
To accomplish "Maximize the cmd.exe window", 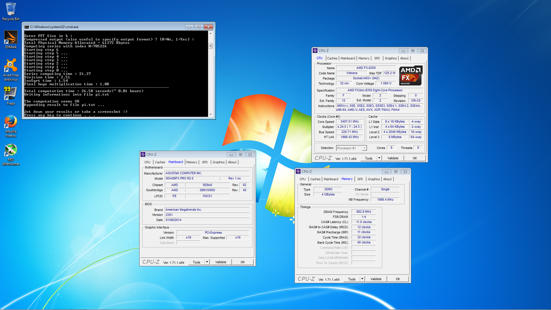I will 199,27.
